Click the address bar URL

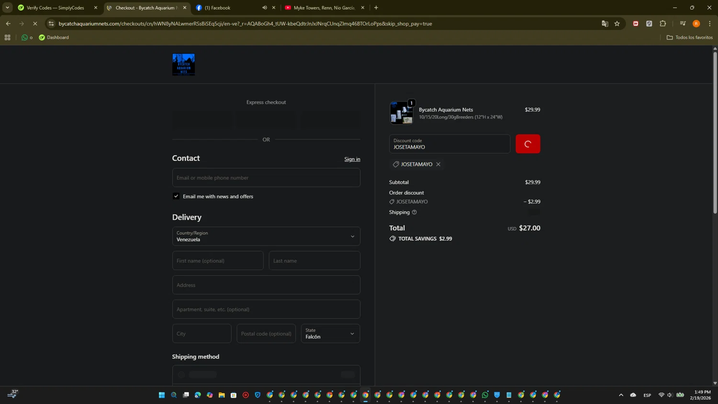tap(245, 23)
